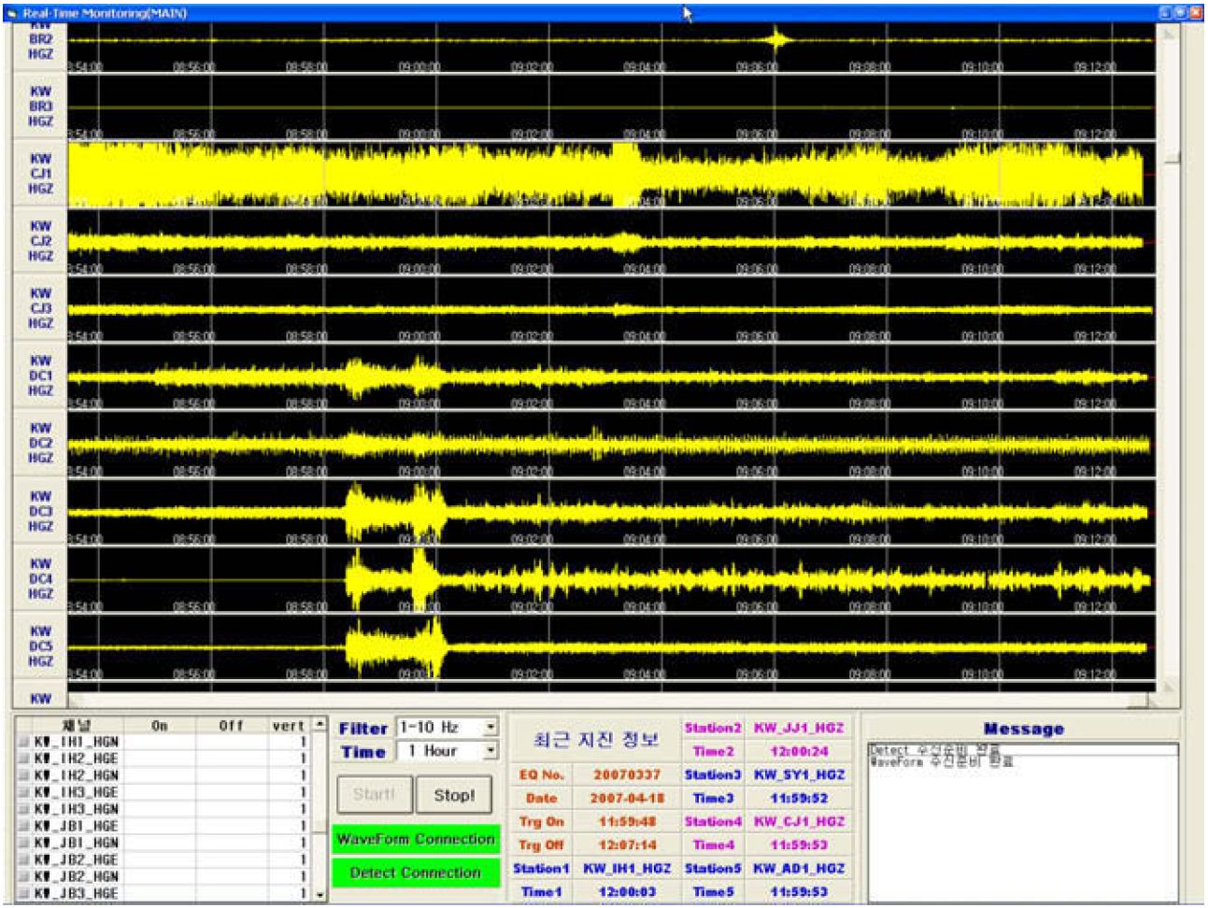Select the KW DC3 HGZ trace label
Screen dimensions: 1208x908
point(40,511)
